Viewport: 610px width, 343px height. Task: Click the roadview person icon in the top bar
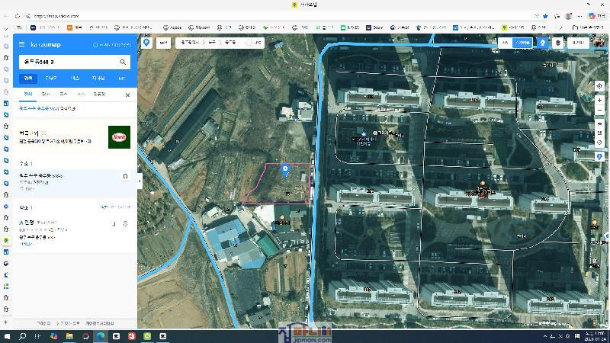(542, 43)
